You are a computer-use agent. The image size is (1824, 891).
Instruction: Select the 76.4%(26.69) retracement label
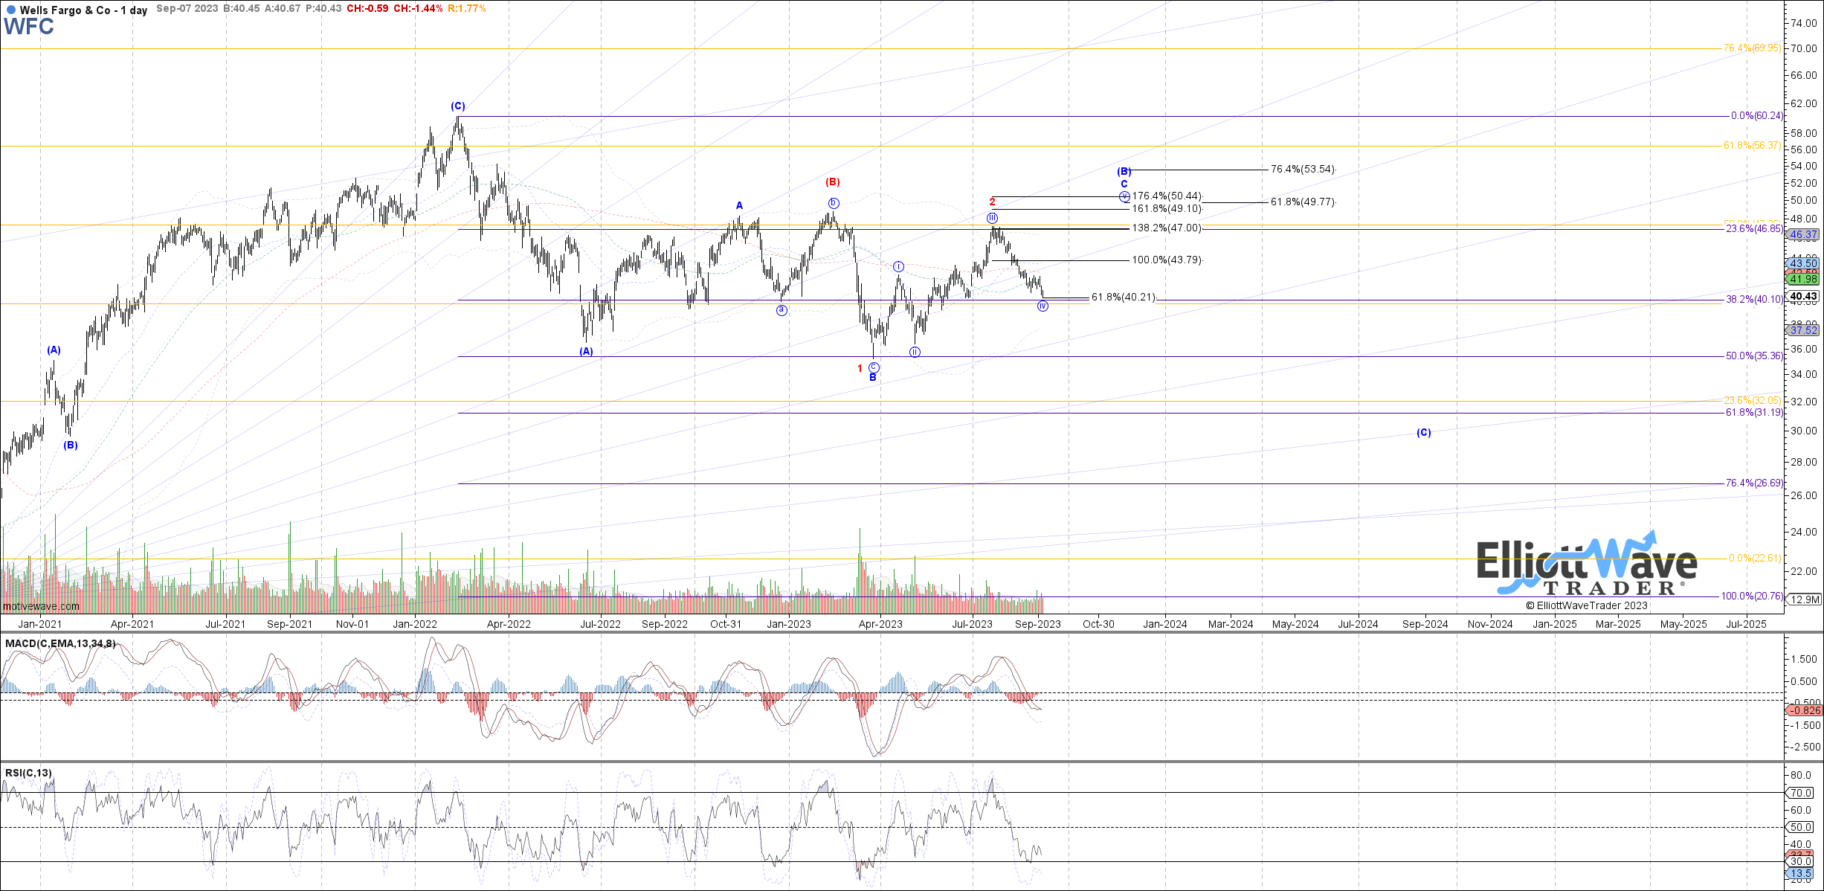tap(1754, 483)
